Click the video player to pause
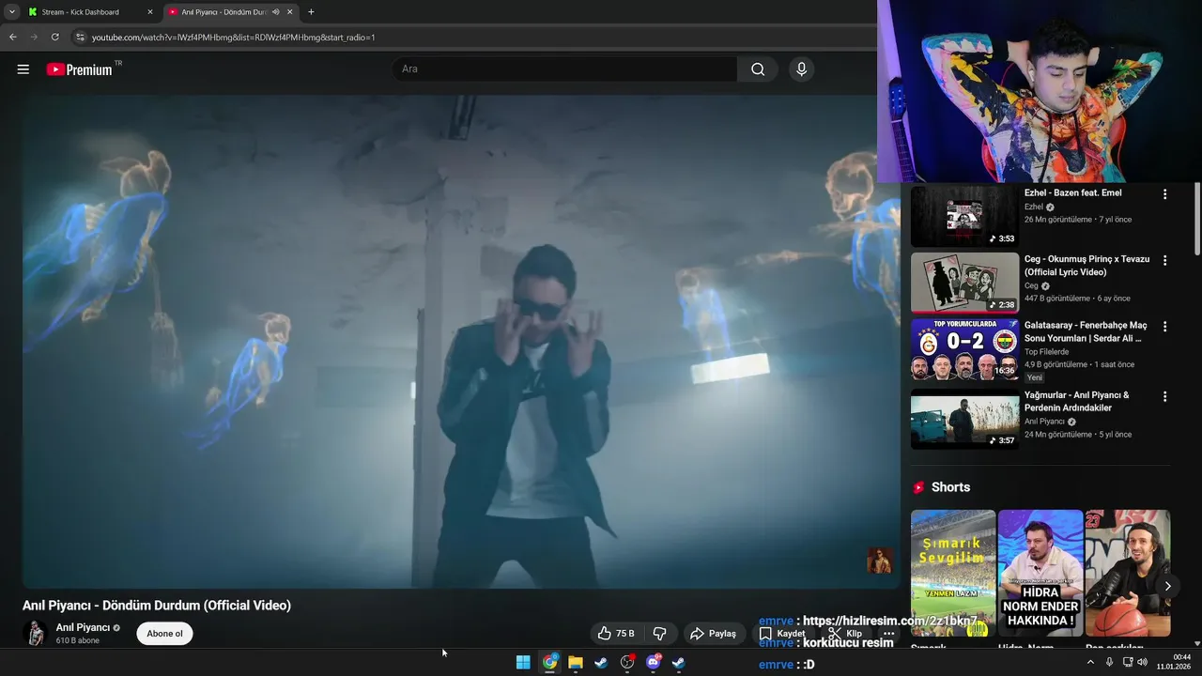 click(x=461, y=340)
